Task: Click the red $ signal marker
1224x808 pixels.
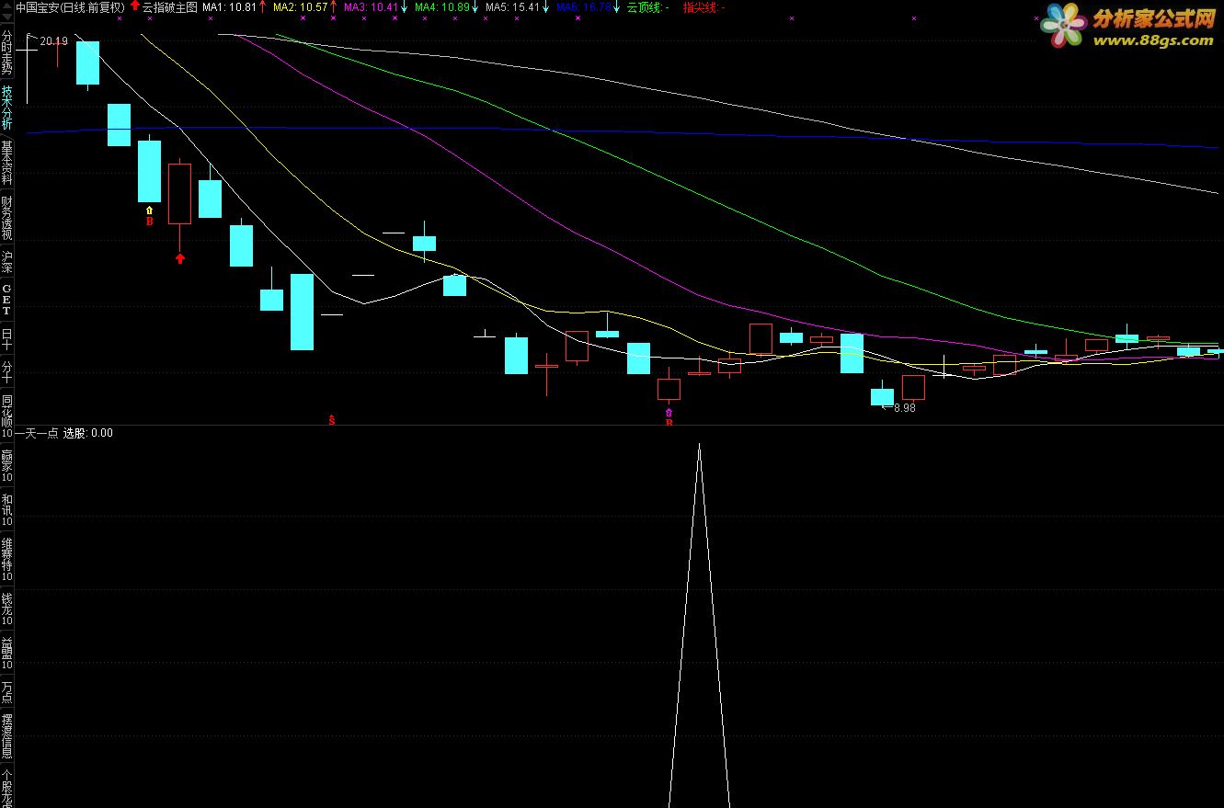Action: coord(332,419)
